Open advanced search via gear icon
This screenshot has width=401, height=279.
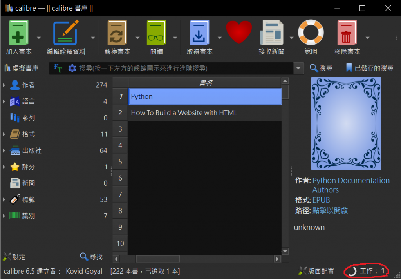pyautogui.click(x=72, y=68)
